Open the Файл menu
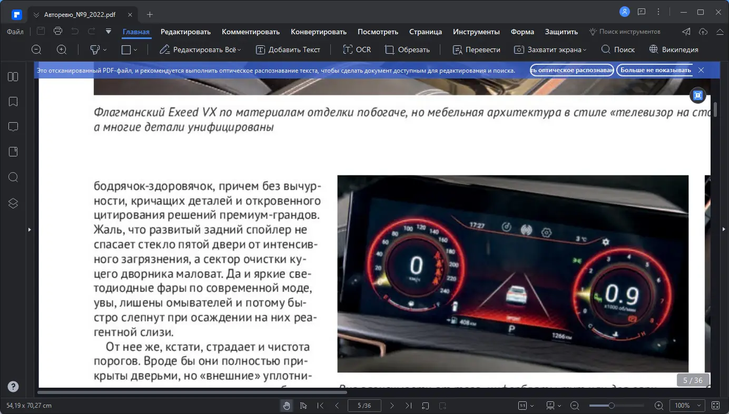The image size is (729, 414). point(15,32)
